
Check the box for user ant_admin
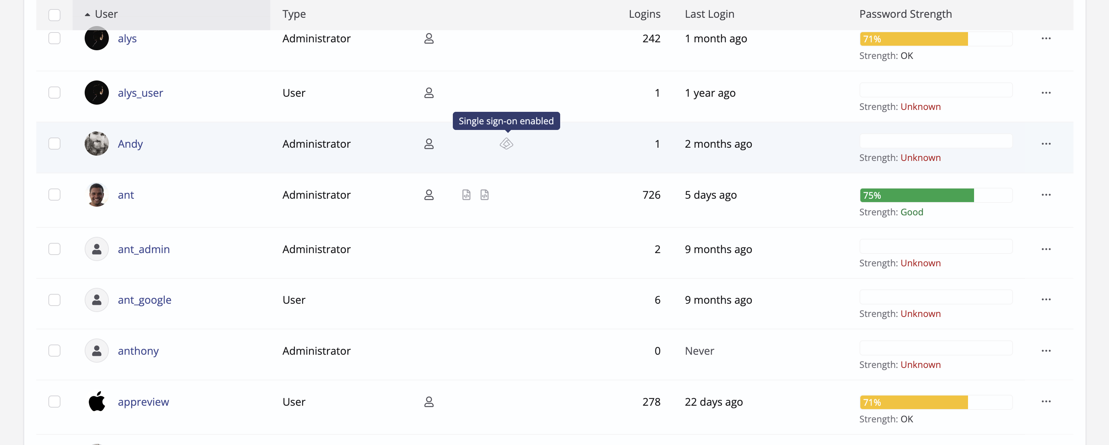(54, 249)
